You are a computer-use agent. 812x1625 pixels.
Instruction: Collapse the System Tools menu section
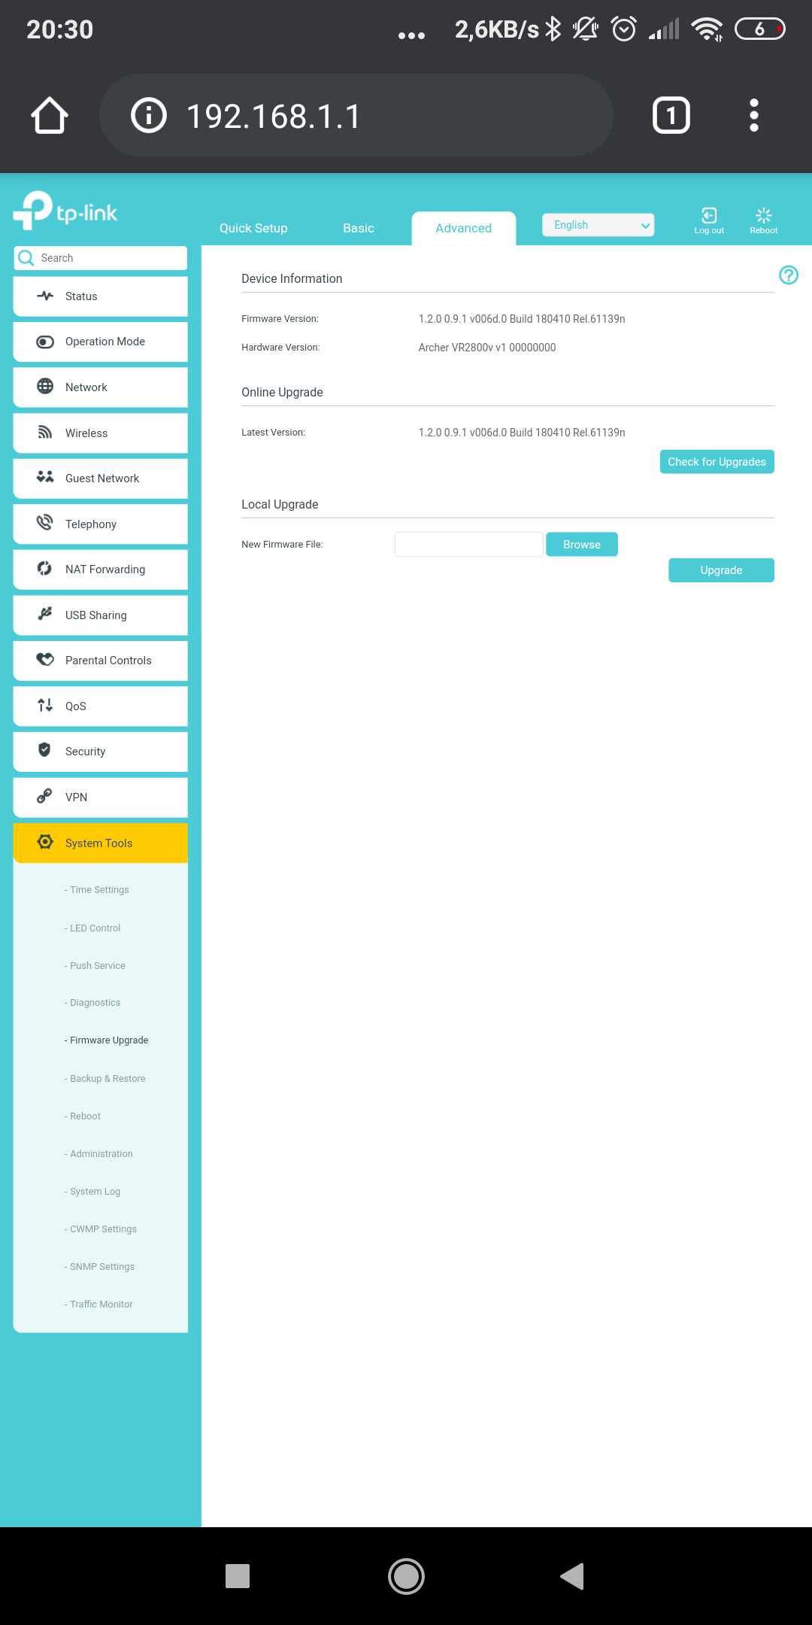(x=101, y=843)
